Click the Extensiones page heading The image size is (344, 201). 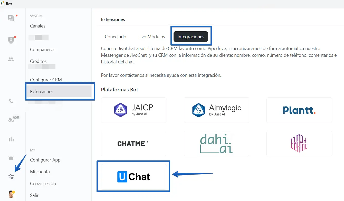(x=113, y=20)
